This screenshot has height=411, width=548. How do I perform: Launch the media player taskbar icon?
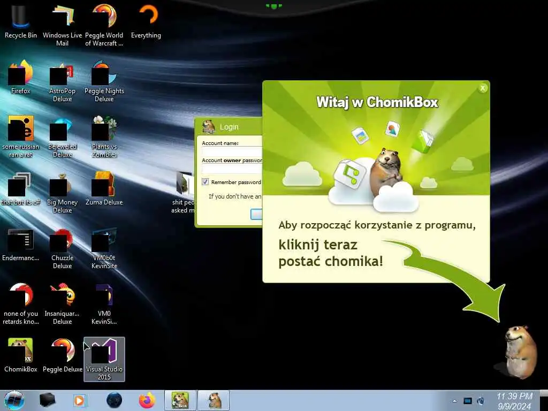tap(80, 400)
